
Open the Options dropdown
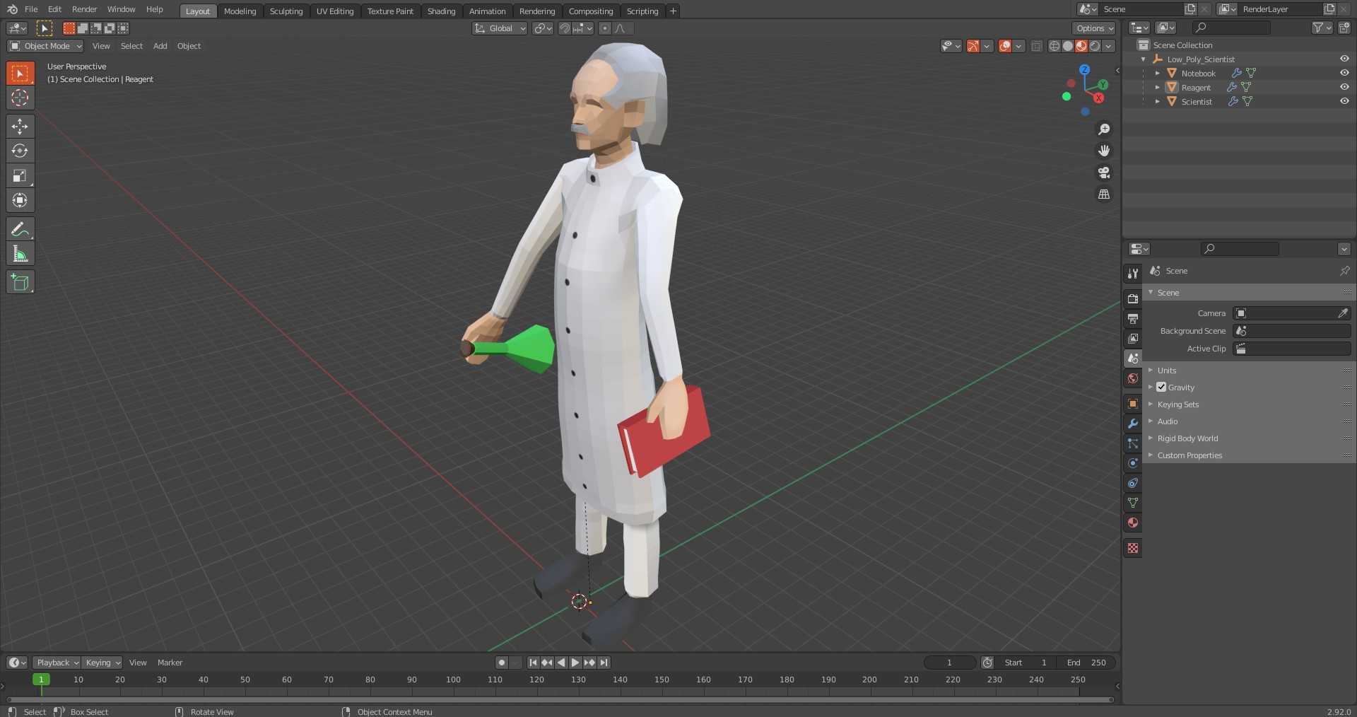pyautogui.click(x=1094, y=28)
